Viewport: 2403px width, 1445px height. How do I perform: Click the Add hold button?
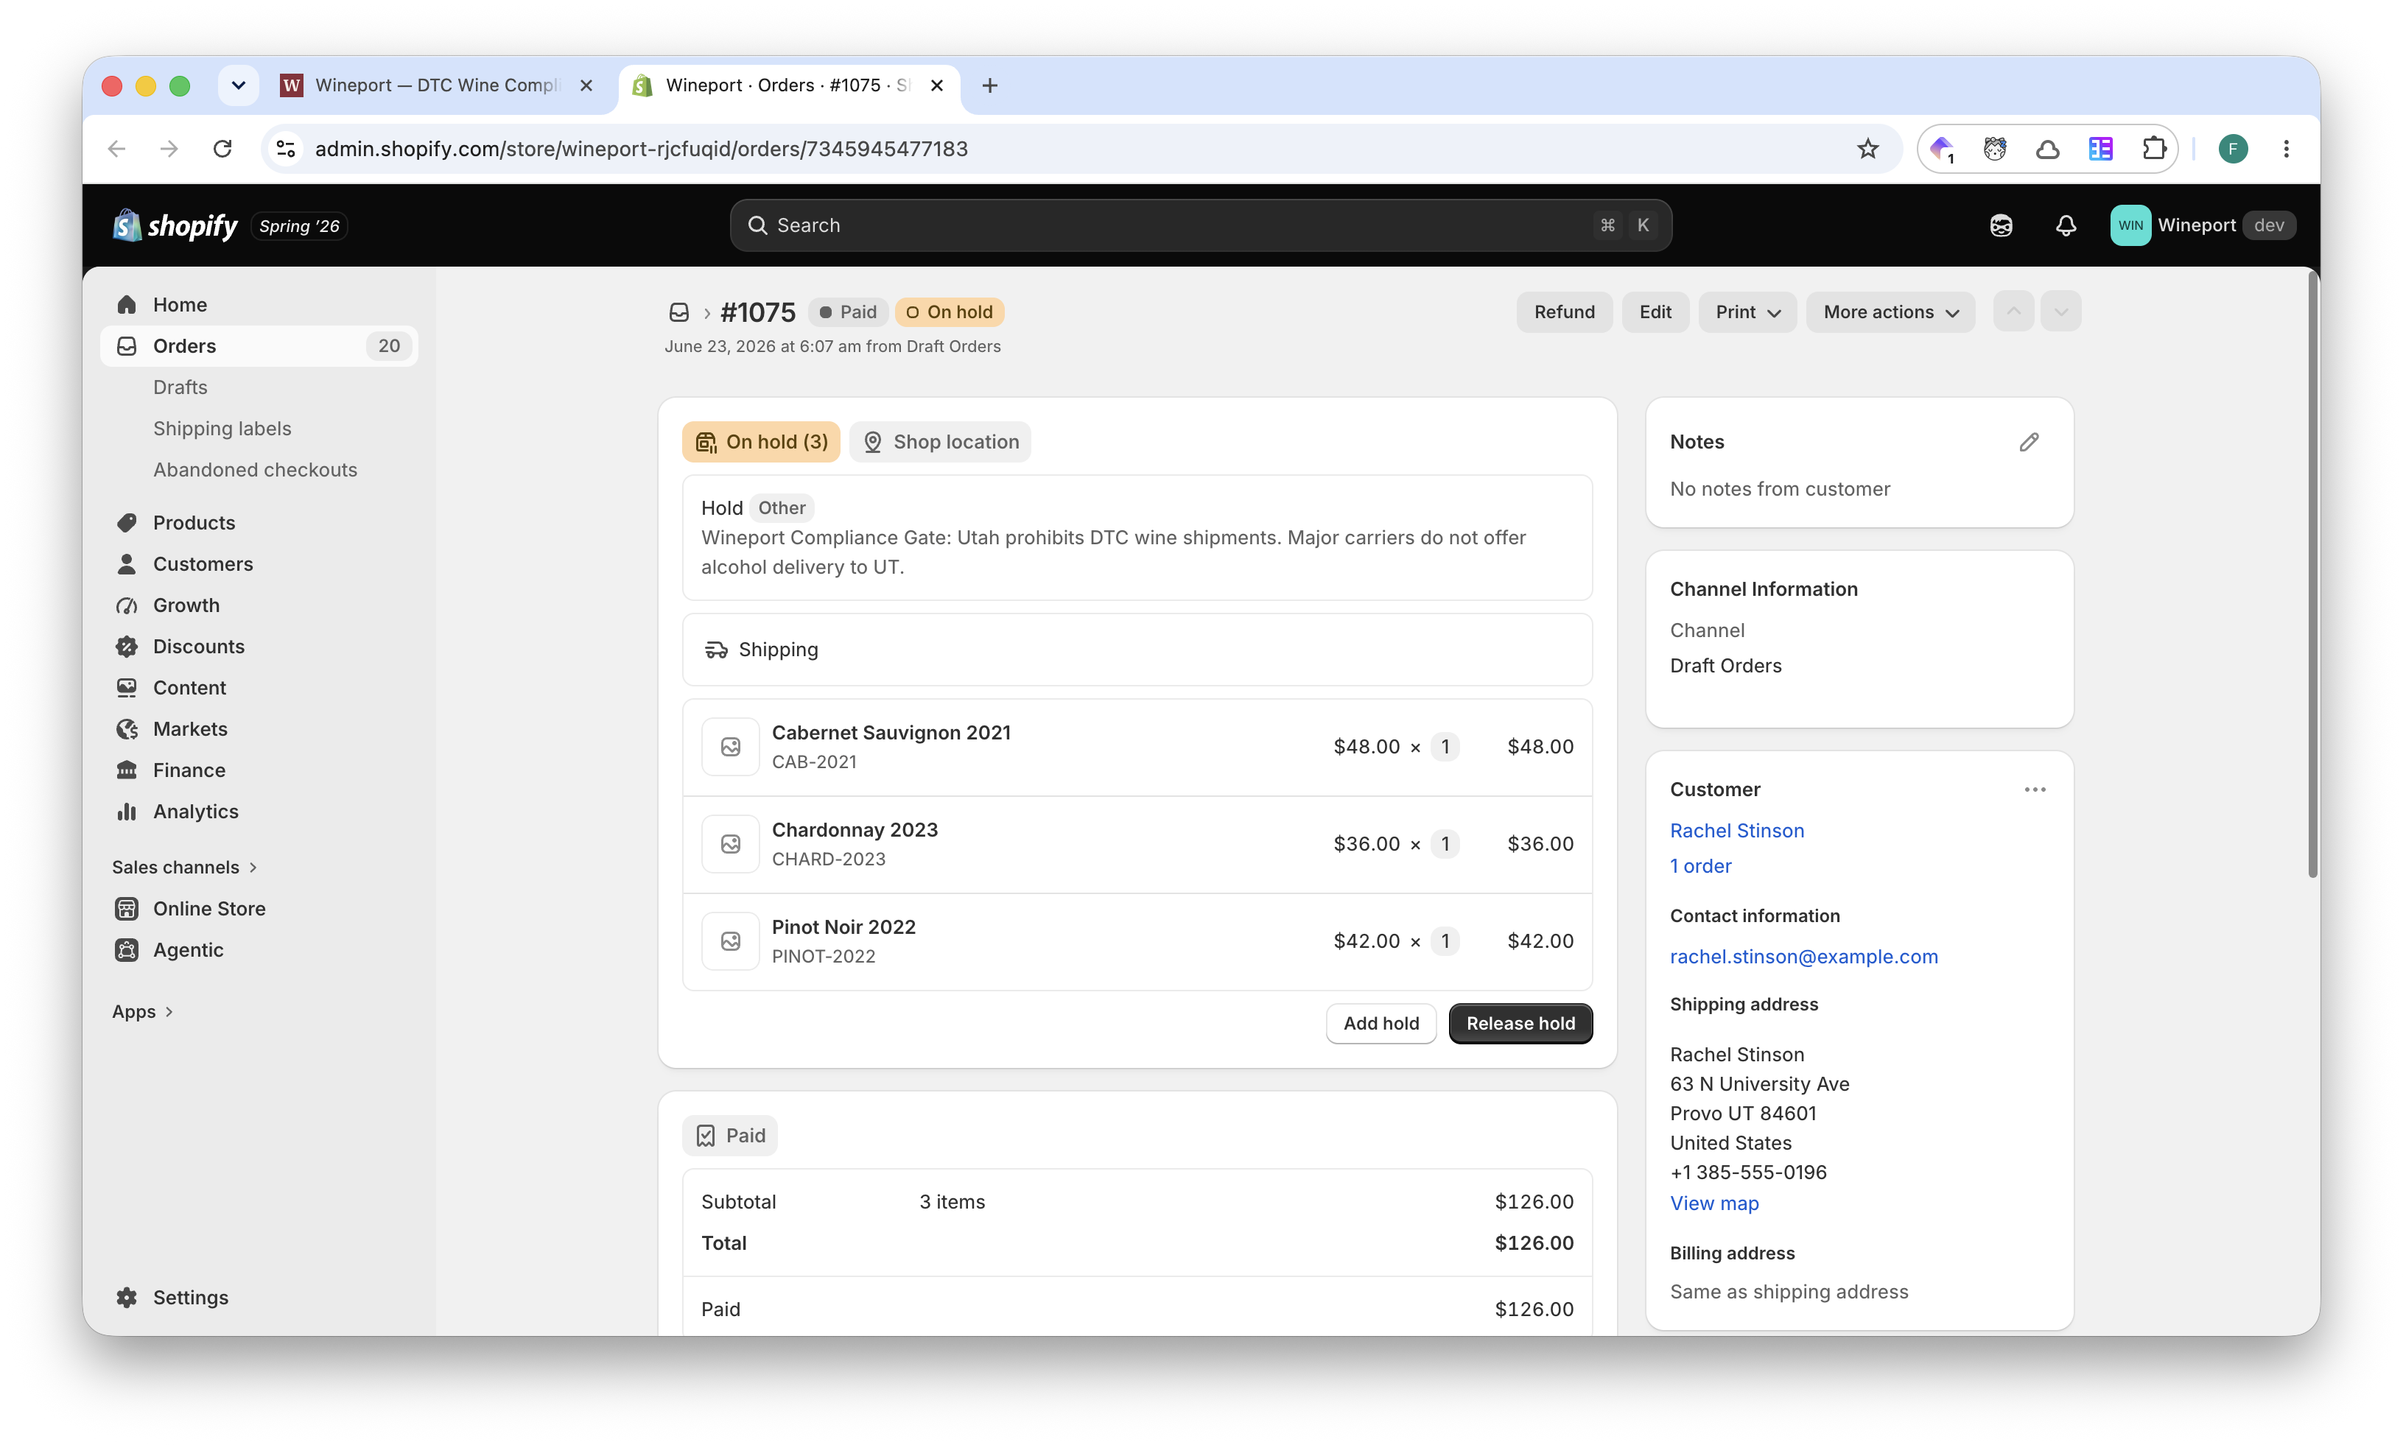(x=1381, y=1024)
